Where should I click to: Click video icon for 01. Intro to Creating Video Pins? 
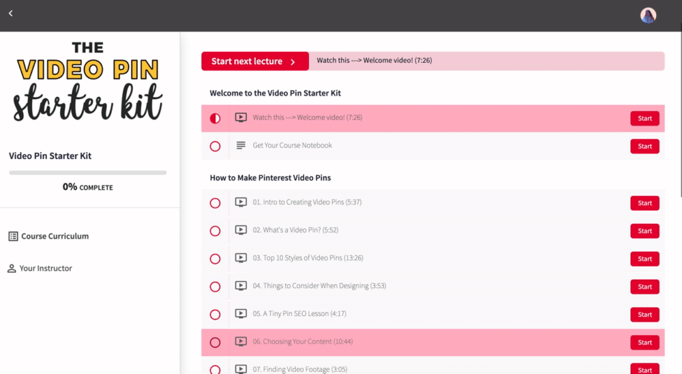click(241, 202)
